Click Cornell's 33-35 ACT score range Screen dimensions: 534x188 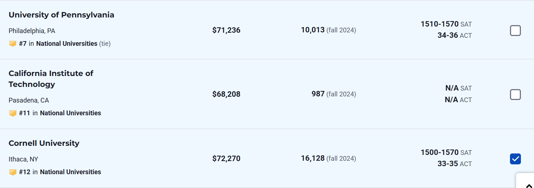(447, 164)
